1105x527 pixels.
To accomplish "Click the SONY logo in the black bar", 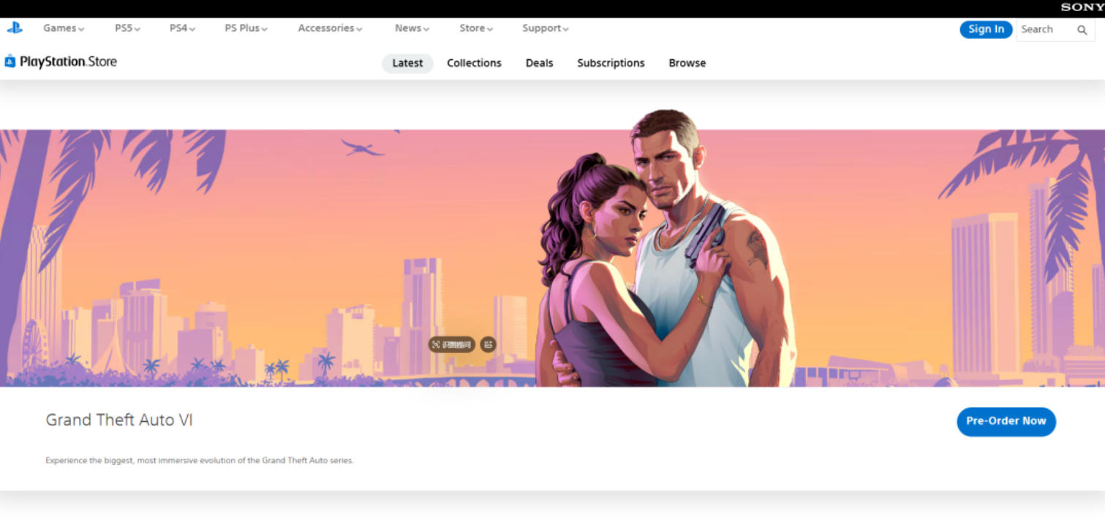I will click(1082, 7).
